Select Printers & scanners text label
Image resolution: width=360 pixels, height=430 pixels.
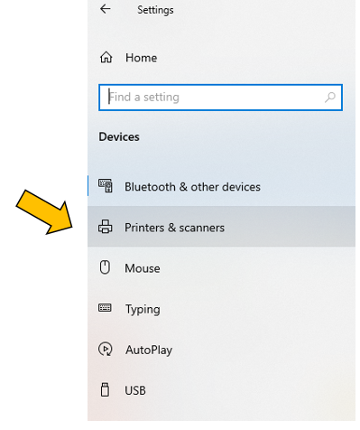point(174,228)
